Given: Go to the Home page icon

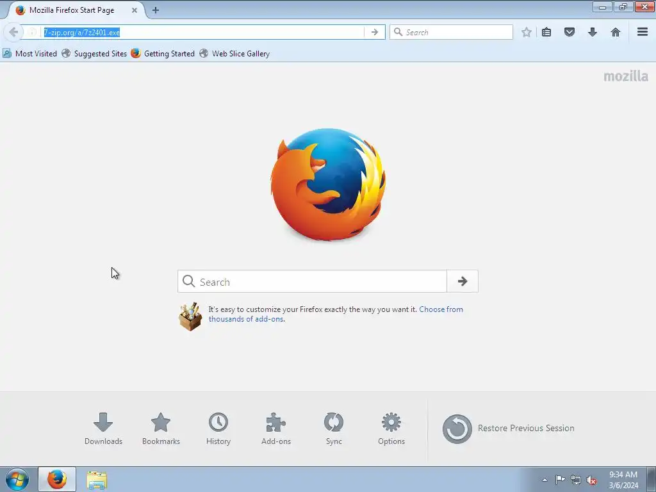Looking at the screenshot, I should (616, 32).
